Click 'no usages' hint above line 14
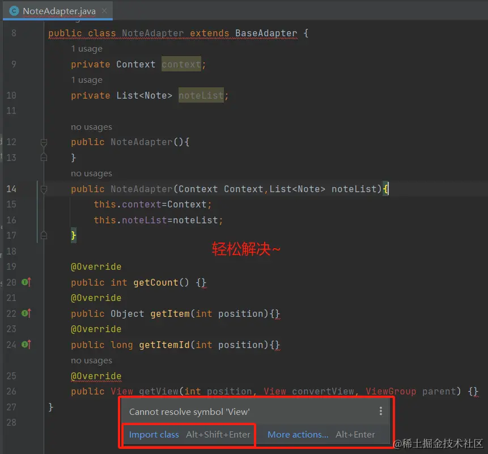The image size is (488, 454). tap(91, 173)
